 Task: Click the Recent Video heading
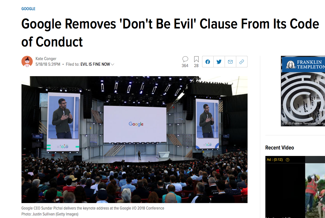tap(279, 148)
